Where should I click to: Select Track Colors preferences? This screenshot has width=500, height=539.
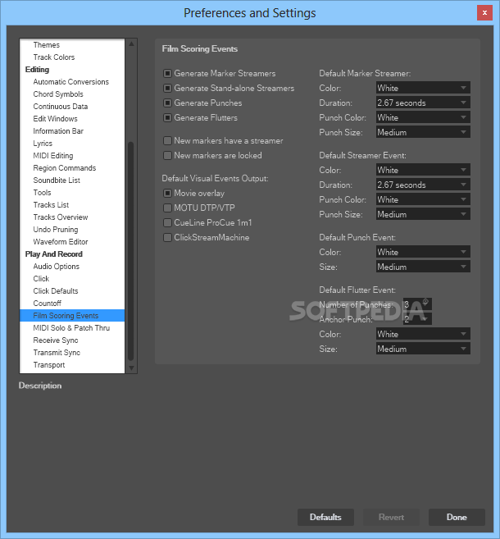pos(54,57)
